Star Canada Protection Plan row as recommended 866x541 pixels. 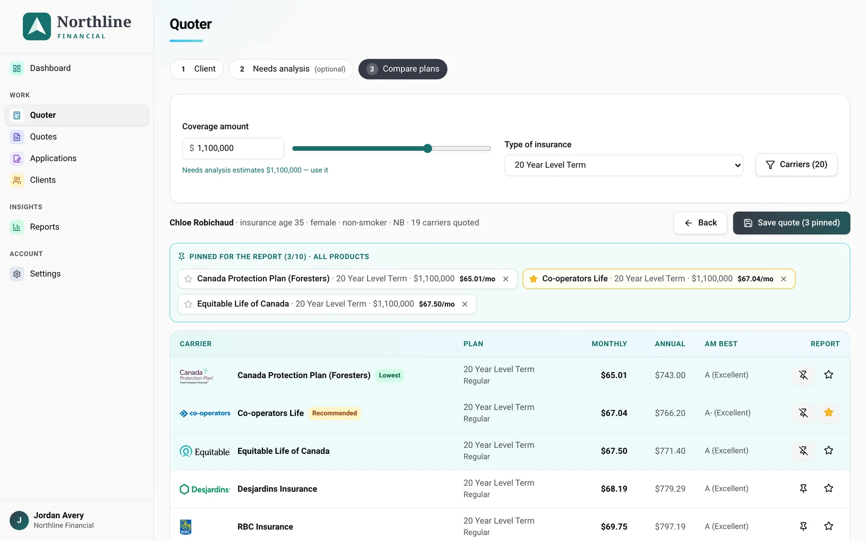(829, 375)
